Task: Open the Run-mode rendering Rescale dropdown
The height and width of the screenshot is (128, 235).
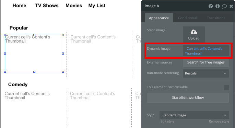Action: tap(206, 73)
